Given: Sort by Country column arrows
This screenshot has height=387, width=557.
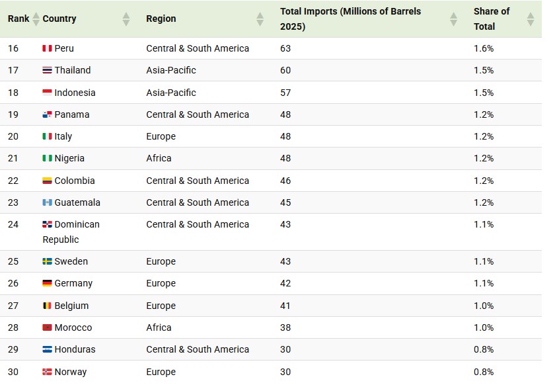Looking at the screenshot, I should [126, 19].
